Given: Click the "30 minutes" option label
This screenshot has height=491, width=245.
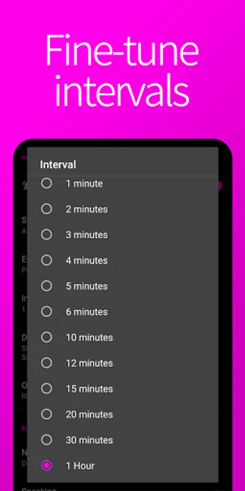Looking at the screenshot, I should point(89,440).
